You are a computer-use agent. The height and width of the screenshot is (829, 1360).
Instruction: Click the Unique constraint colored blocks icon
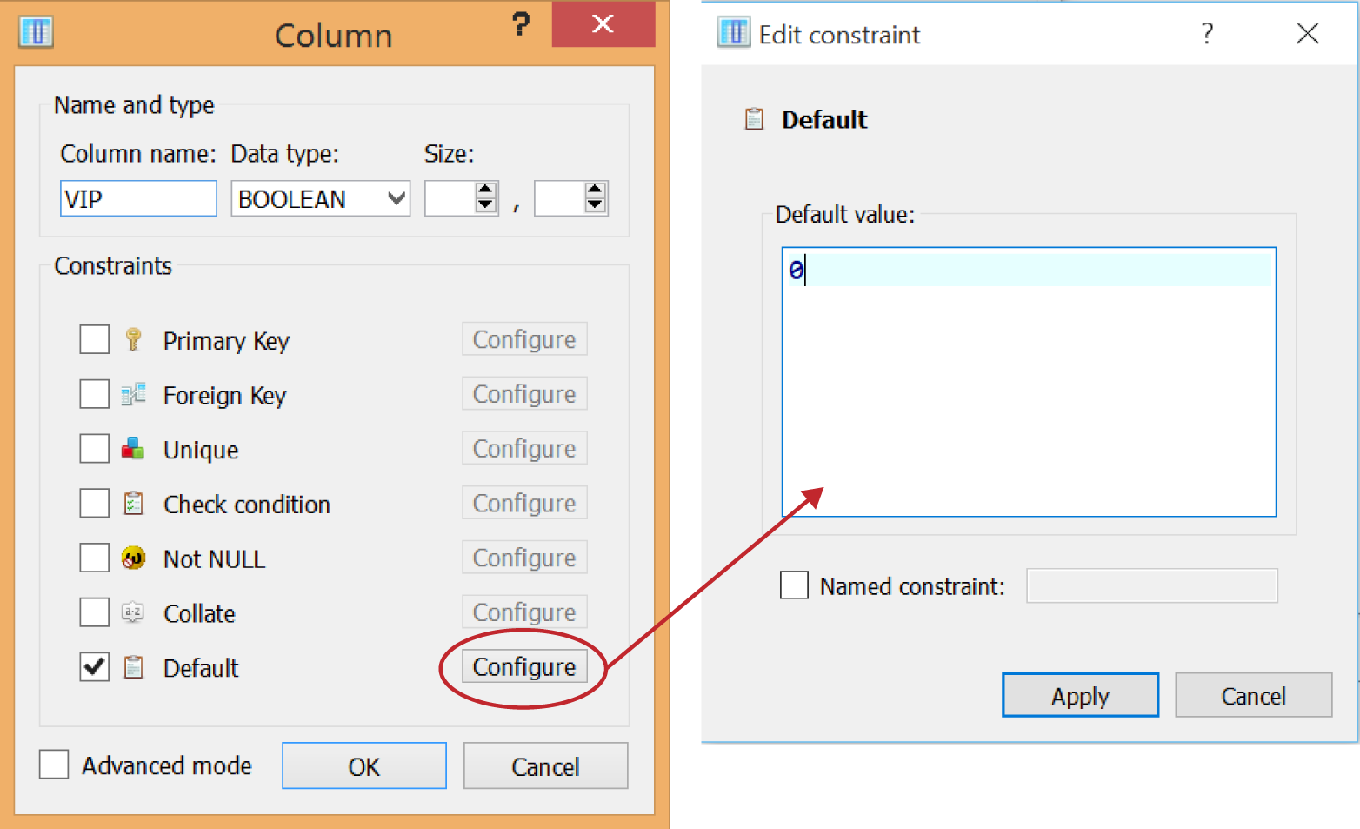133,449
